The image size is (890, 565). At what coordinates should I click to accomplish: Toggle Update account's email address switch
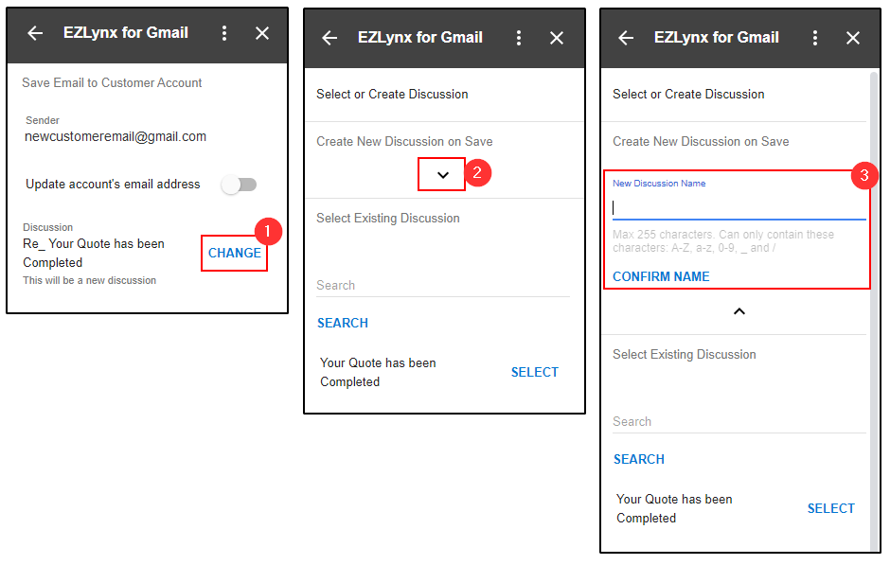pyautogui.click(x=239, y=185)
